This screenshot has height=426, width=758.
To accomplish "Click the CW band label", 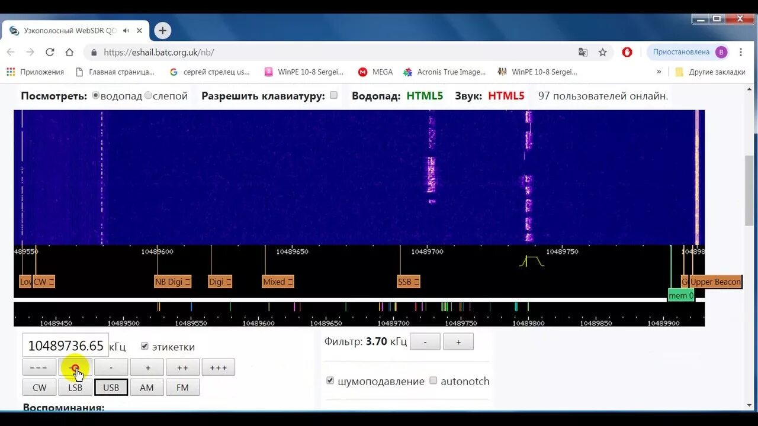I will (x=44, y=282).
